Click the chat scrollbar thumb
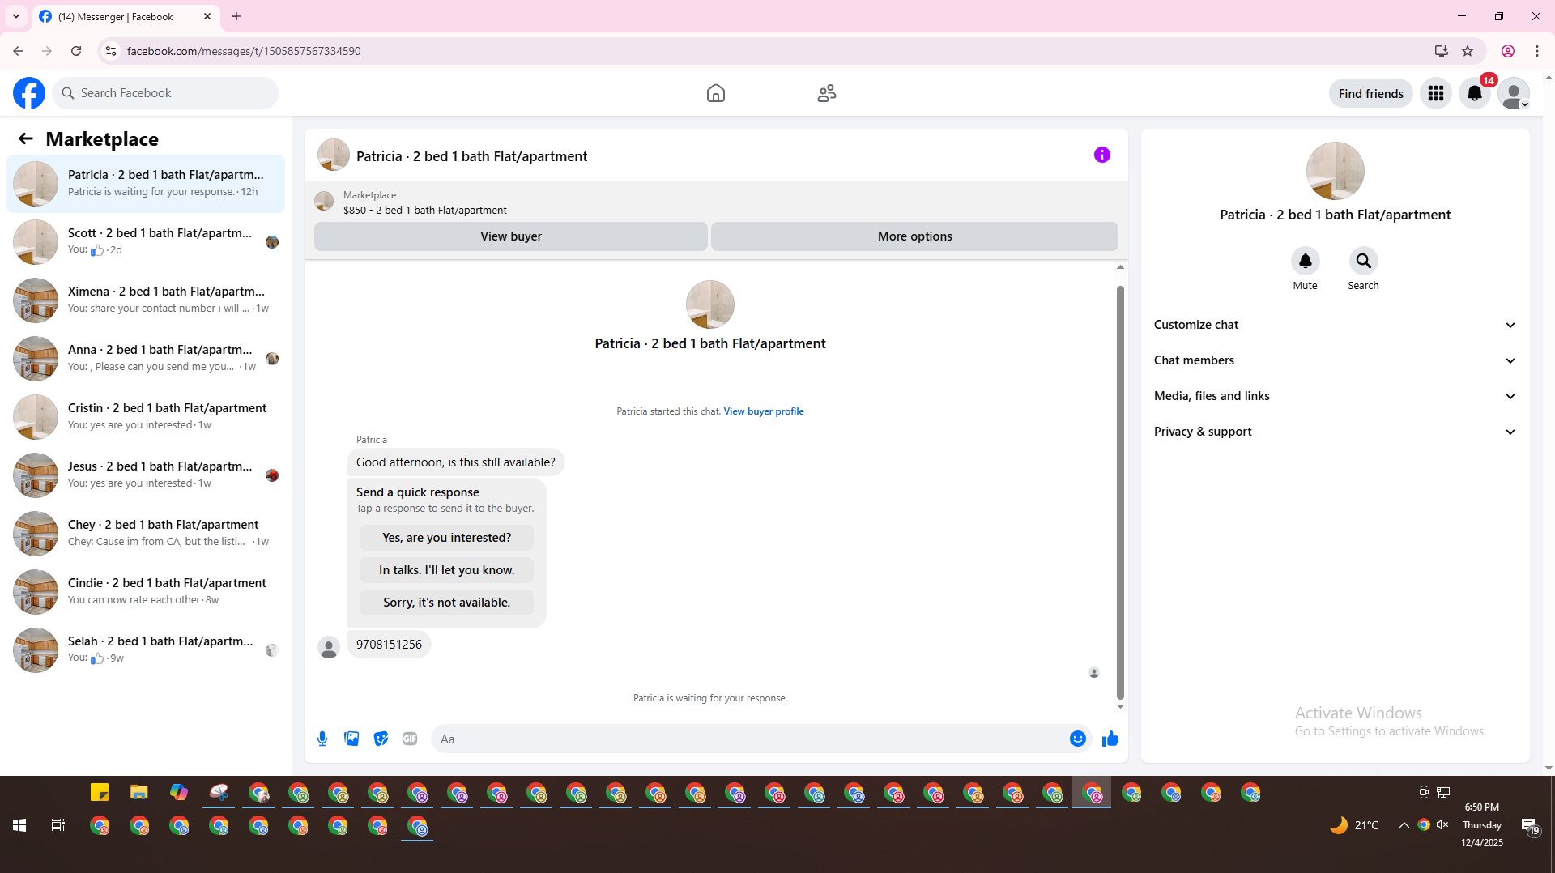 point(1120,492)
